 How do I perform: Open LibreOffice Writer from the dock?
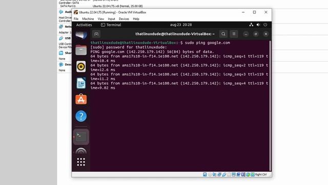tap(81, 83)
